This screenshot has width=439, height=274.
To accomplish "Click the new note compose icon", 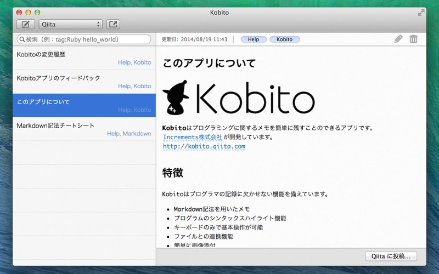I will click(26, 24).
